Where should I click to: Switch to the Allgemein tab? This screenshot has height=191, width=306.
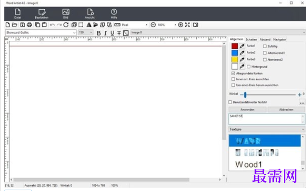(x=236, y=39)
